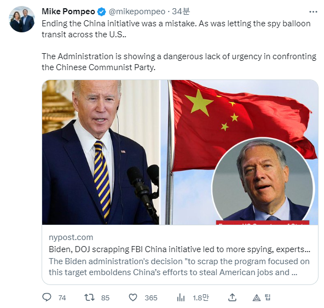Click the tip triangle icon
Image resolution: width=324 pixels, height=308 pixels.
point(257,298)
